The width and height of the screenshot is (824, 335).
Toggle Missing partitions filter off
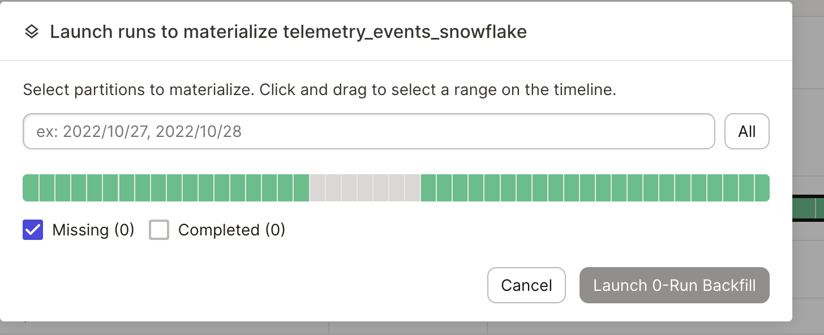coord(32,230)
